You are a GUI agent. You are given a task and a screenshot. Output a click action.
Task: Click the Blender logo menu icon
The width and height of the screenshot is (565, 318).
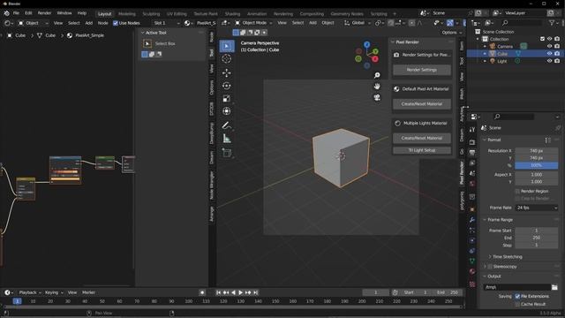point(6,13)
